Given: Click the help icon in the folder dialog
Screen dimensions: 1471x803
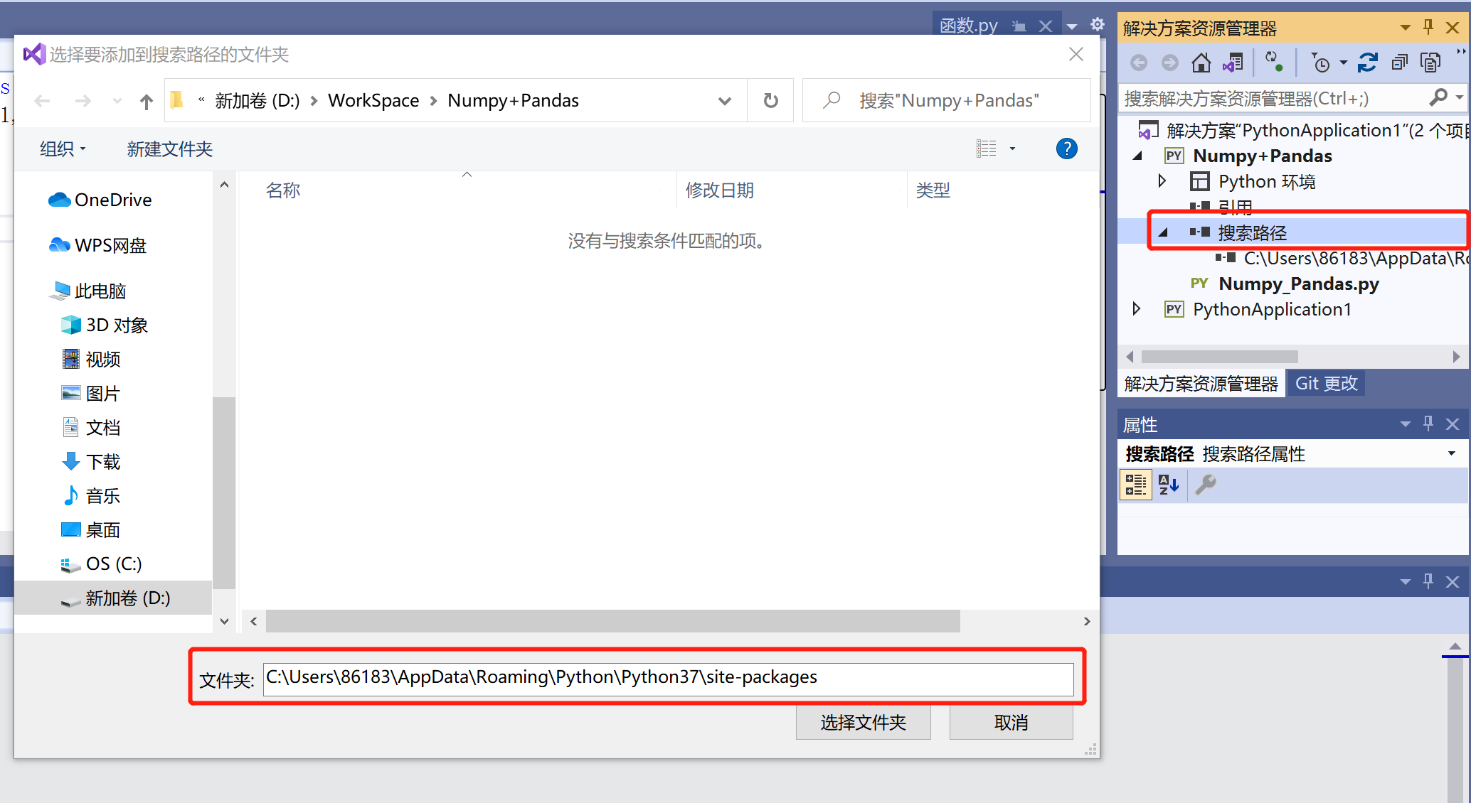Looking at the screenshot, I should pyautogui.click(x=1066, y=149).
